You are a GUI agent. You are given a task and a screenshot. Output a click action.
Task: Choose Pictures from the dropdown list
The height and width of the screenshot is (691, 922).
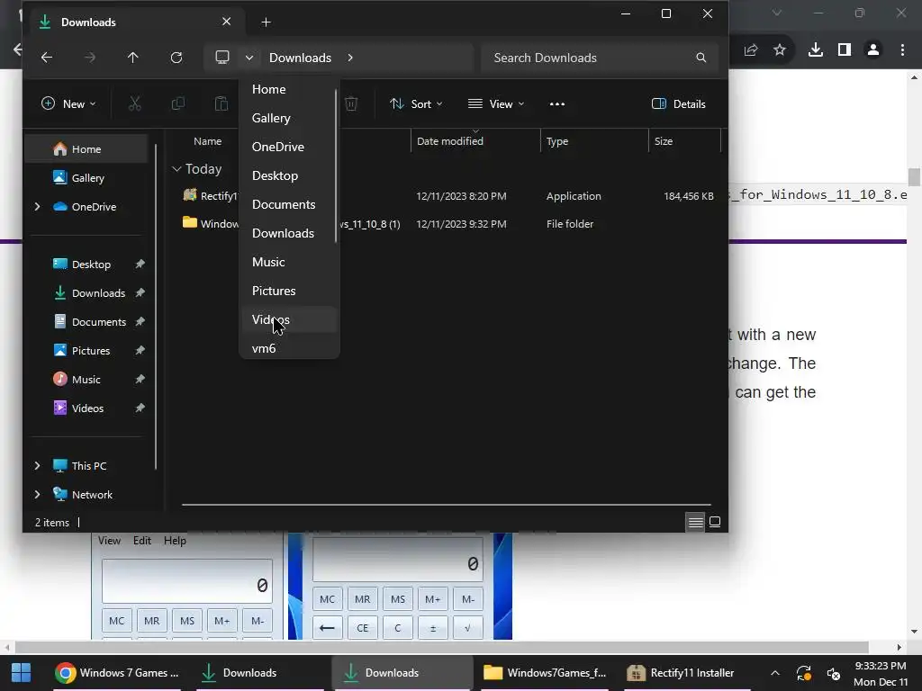(x=289, y=291)
